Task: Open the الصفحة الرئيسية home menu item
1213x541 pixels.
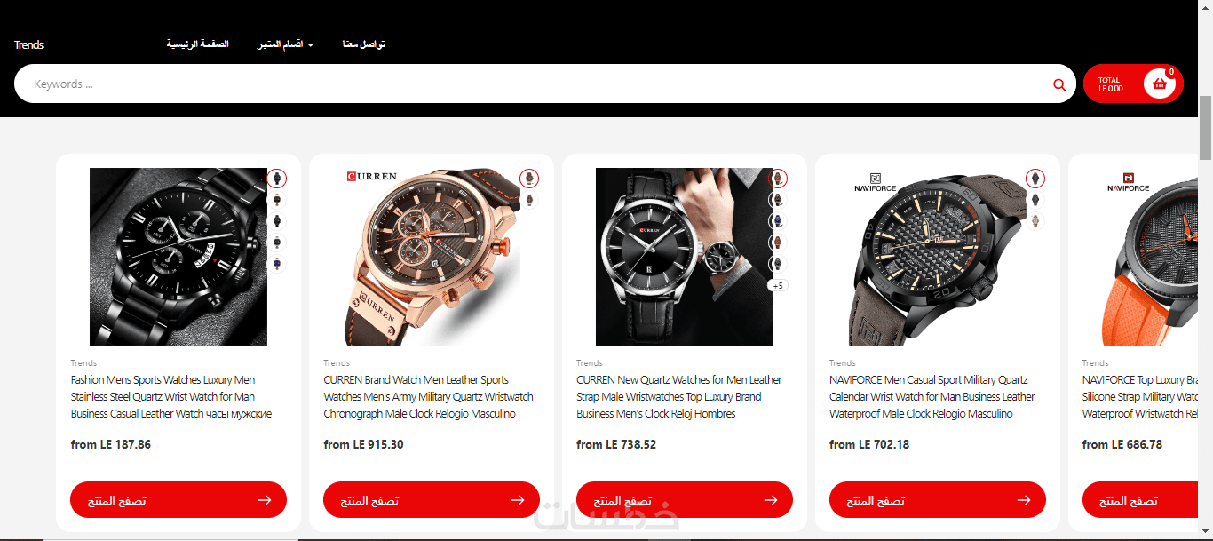Action: click(197, 44)
